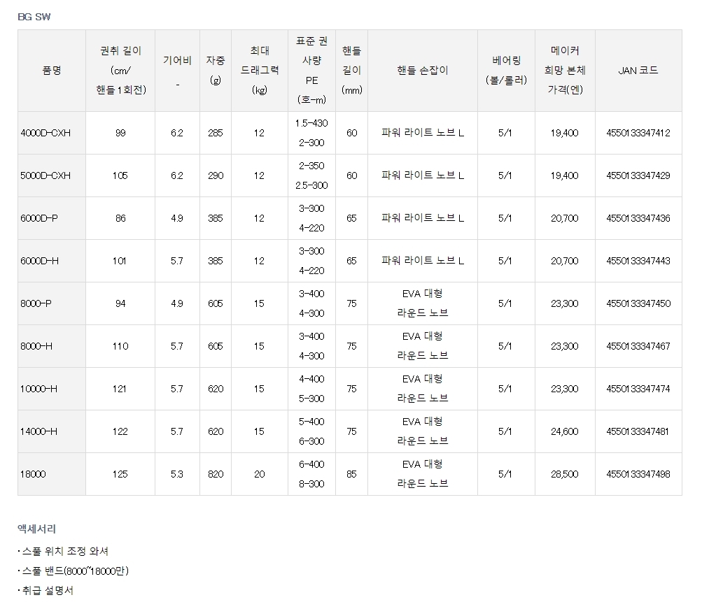
Task: Click the 28,500 price cell
Action: tap(564, 474)
